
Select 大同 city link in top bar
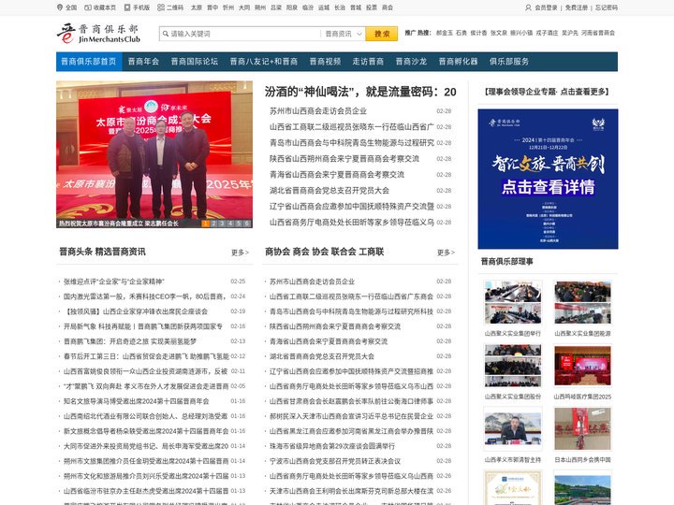tap(244, 7)
